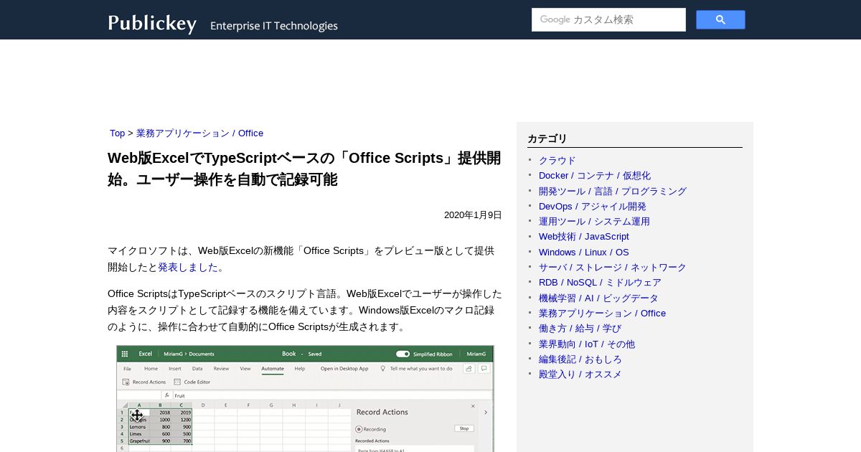Screen dimensions: 861x452
Task: Open 機械学習 / AI / ビッグデータ category
Action: tap(598, 298)
